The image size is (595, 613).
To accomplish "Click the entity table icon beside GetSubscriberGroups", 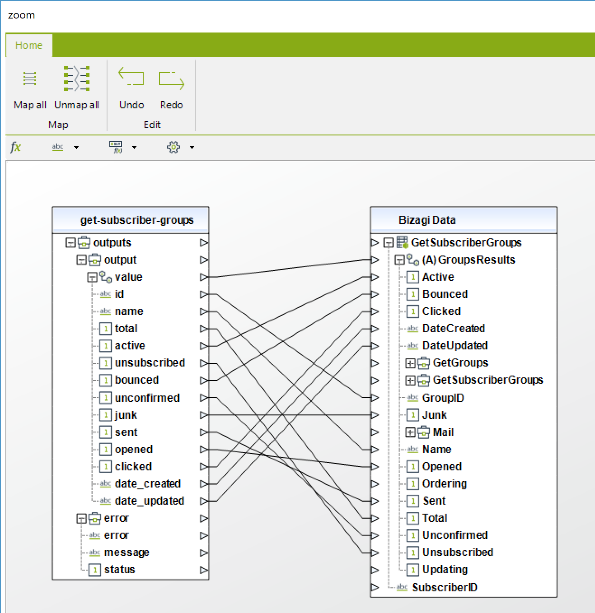I will [402, 242].
